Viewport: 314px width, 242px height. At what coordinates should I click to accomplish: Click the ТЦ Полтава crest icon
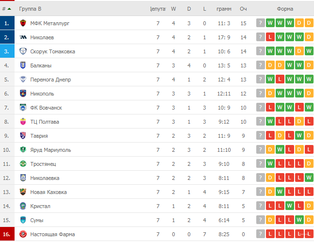[x=23, y=122]
